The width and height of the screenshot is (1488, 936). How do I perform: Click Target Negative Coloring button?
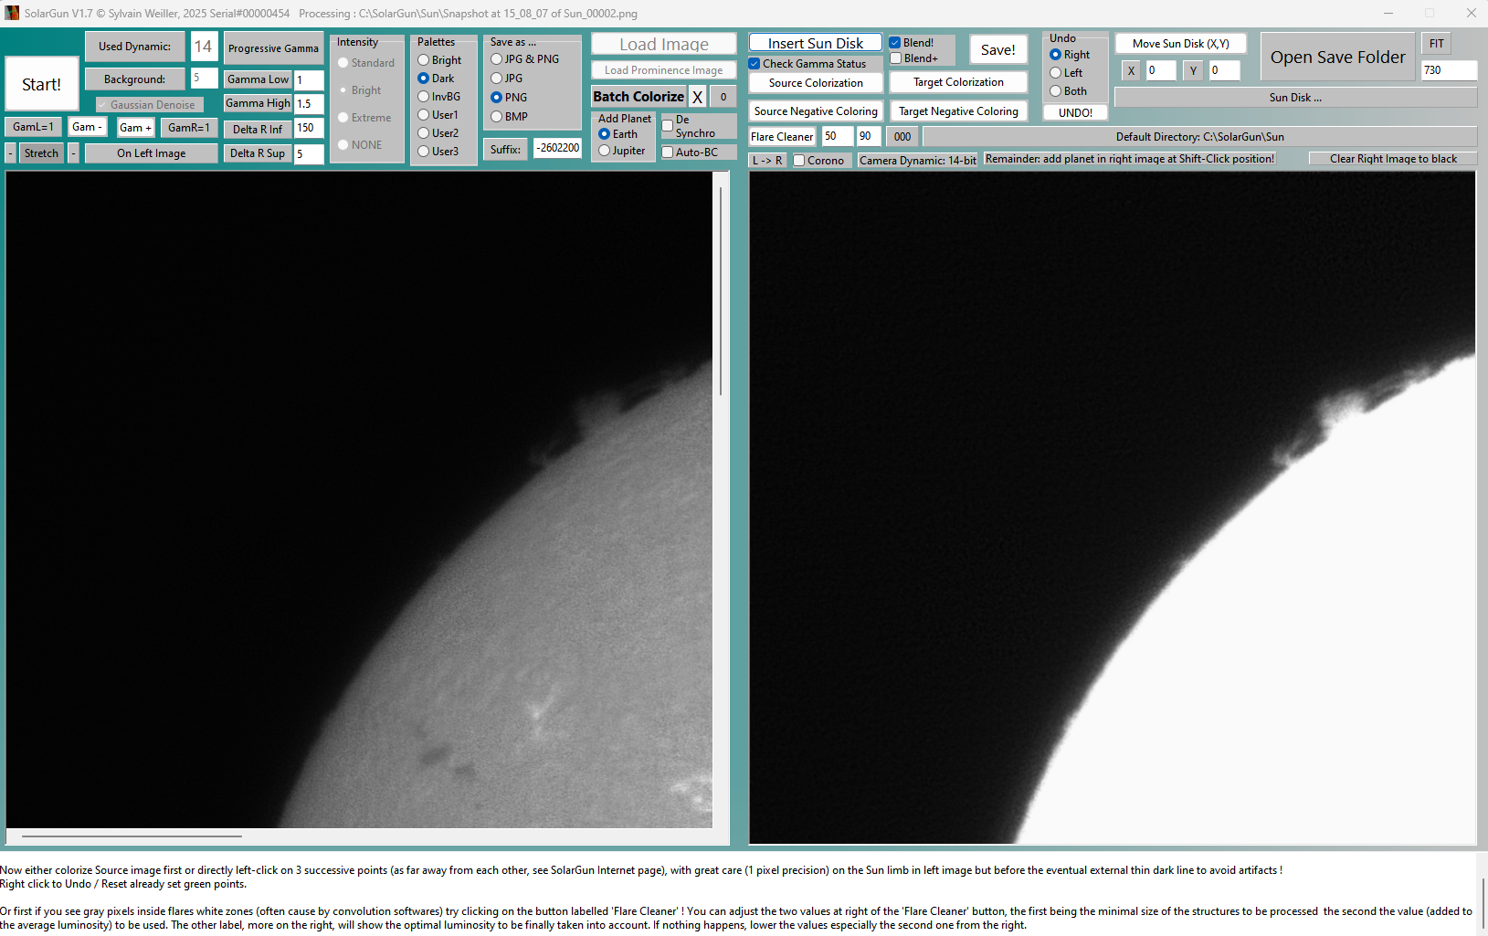(958, 111)
